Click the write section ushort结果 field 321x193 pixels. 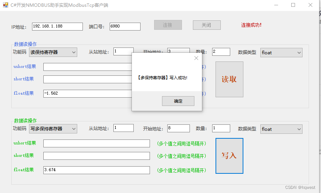[96, 143]
